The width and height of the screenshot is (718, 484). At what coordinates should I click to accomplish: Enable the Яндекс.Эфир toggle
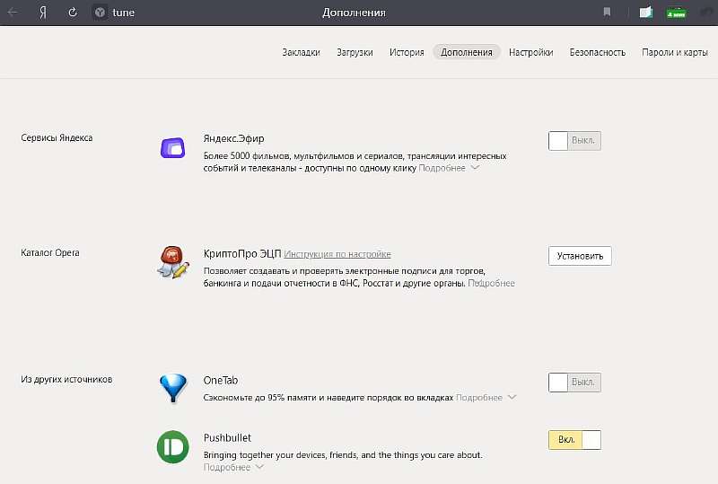574,141
